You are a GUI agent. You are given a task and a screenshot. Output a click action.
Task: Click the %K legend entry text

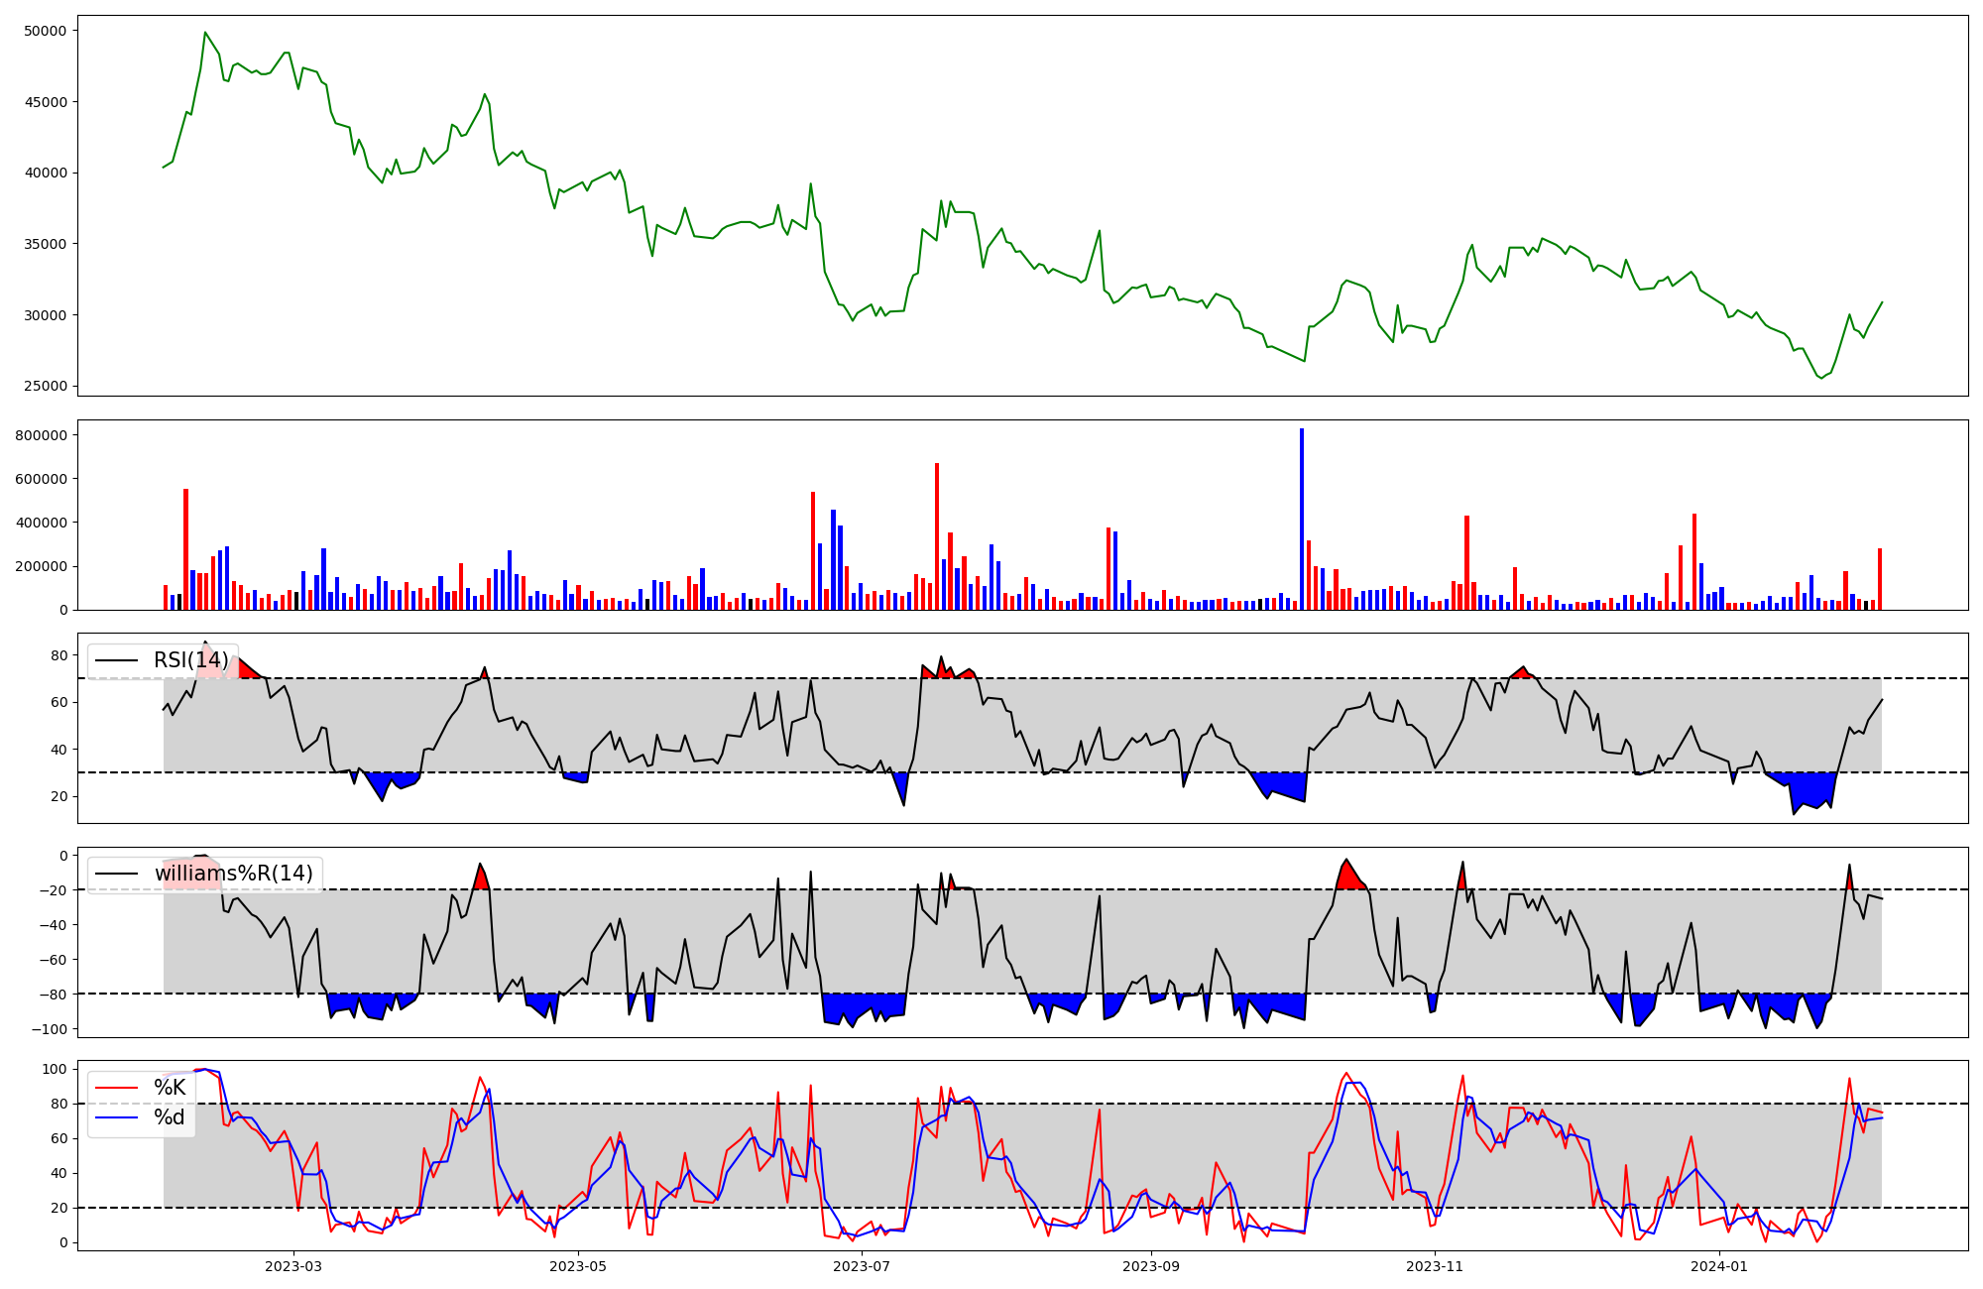pyautogui.click(x=170, y=1088)
